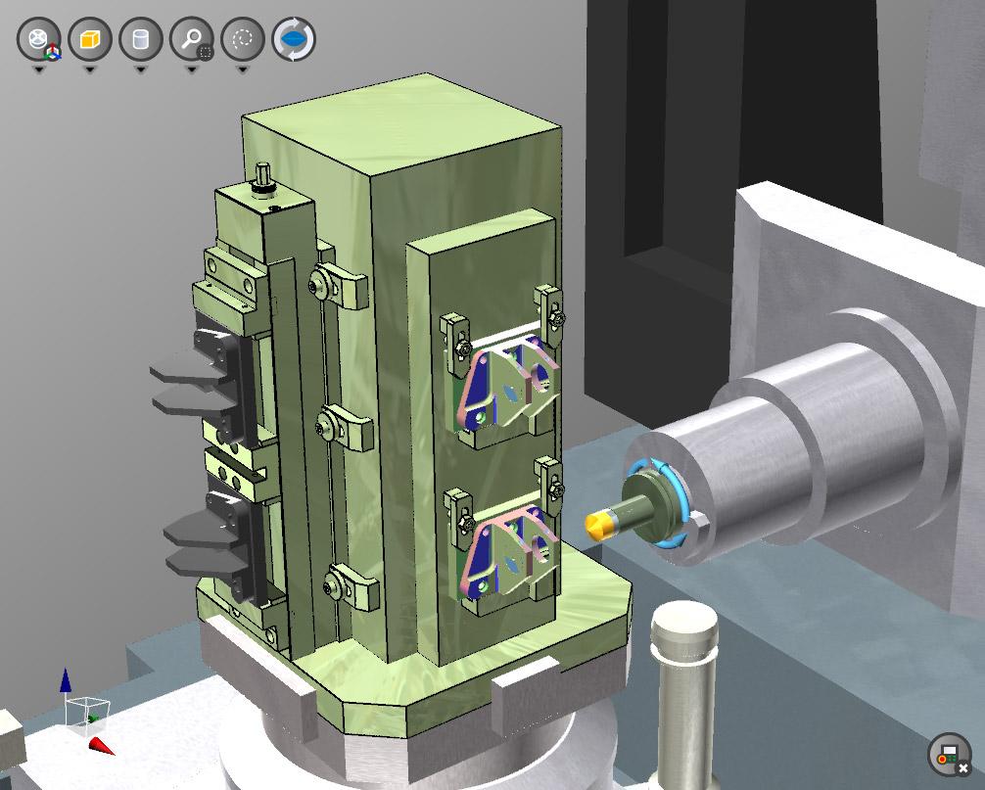The height and width of the screenshot is (790, 985).
Task: Expand dropdown arrow under view orientation icon
Action: [x=39, y=70]
